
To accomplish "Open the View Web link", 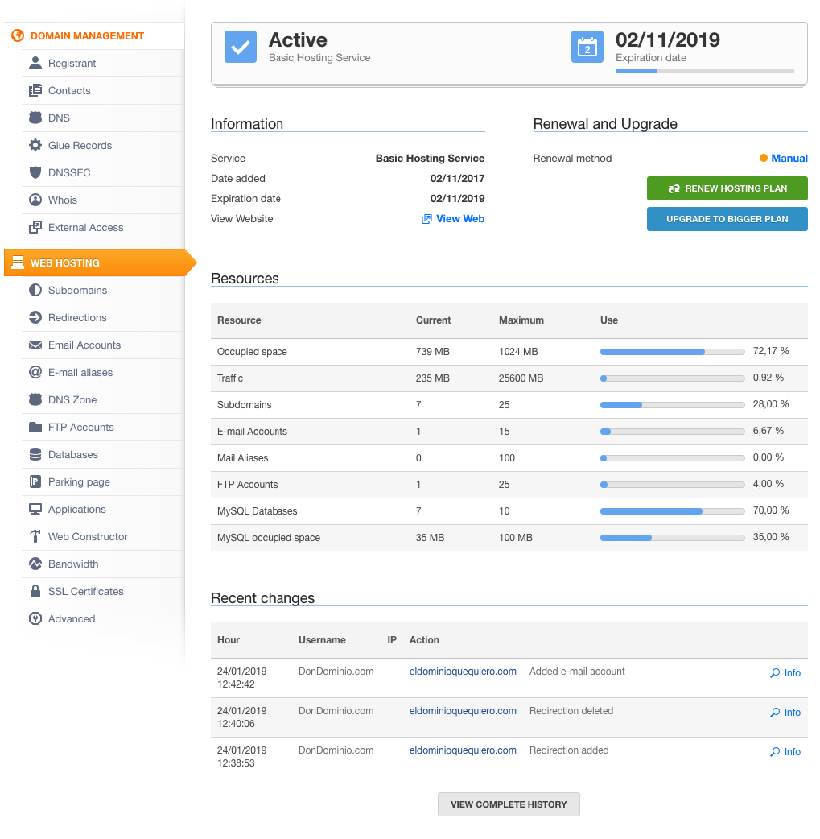I will click(x=460, y=219).
